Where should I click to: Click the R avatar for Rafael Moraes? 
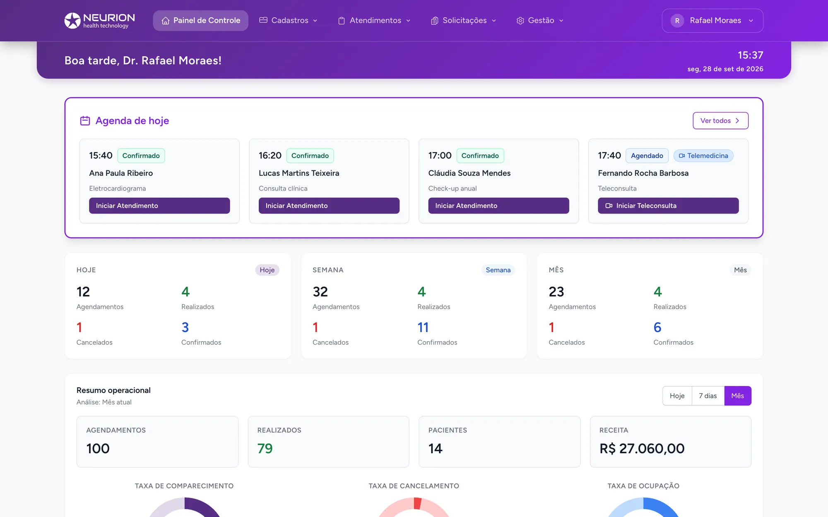pos(677,21)
